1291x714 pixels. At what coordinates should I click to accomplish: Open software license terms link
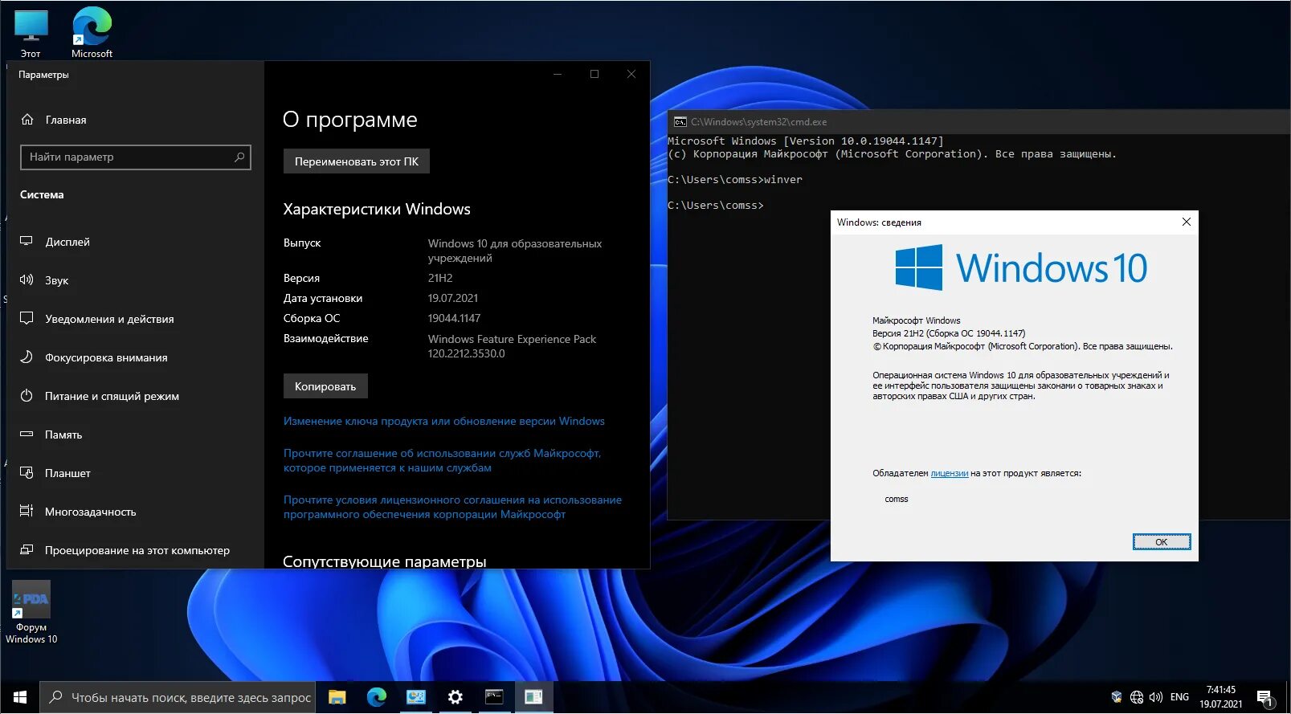pos(452,507)
